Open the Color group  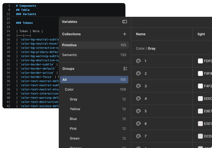[94, 89]
